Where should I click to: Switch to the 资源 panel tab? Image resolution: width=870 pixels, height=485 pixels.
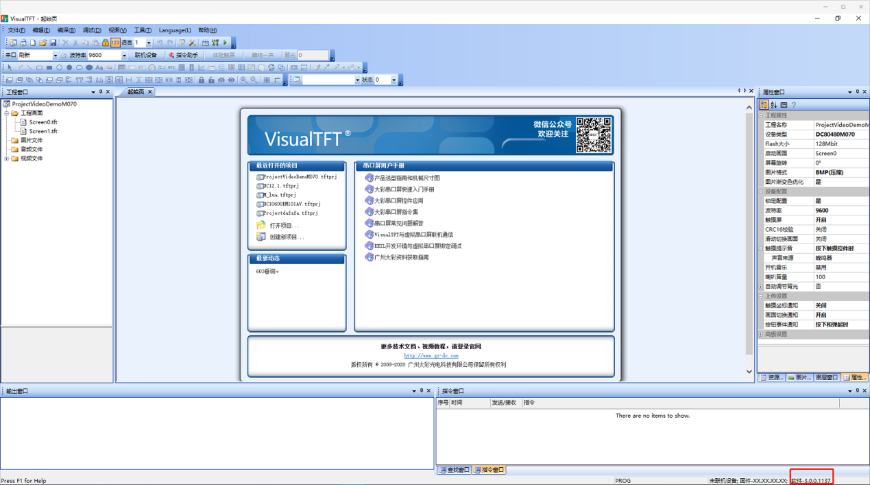(771, 377)
